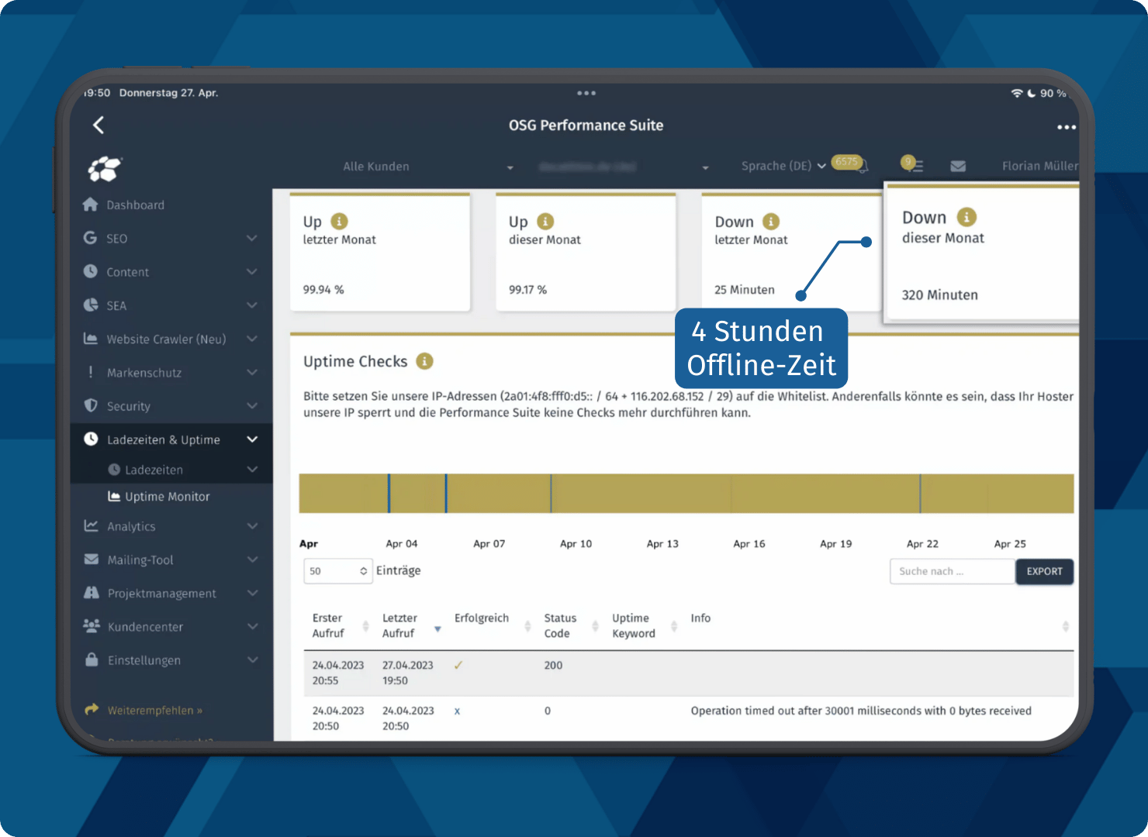The image size is (1148, 837).
Task: Click downtime marker near Apr 04 on timeline
Action: (x=389, y=493)
